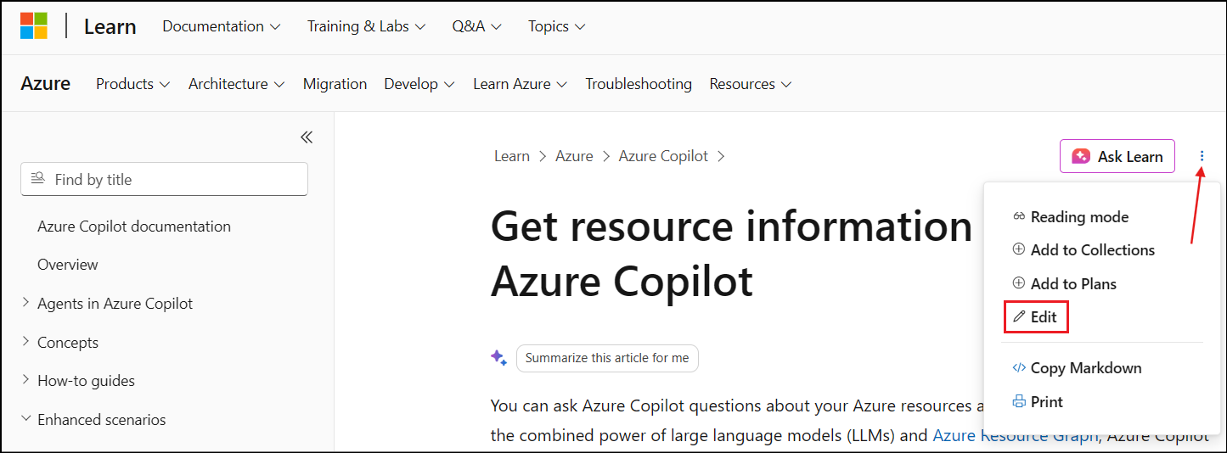
Task: Click the Ask Learn sparkle icon
Action: (x=1081, y=156)
